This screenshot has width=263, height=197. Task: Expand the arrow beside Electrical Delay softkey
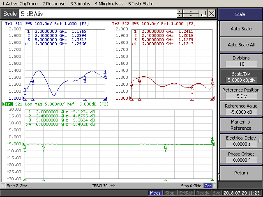[260, 141]
